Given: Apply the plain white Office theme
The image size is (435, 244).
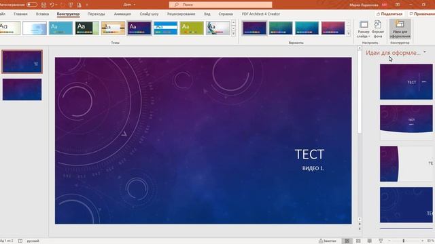Looking at the screenshot, I should [10, 28].
